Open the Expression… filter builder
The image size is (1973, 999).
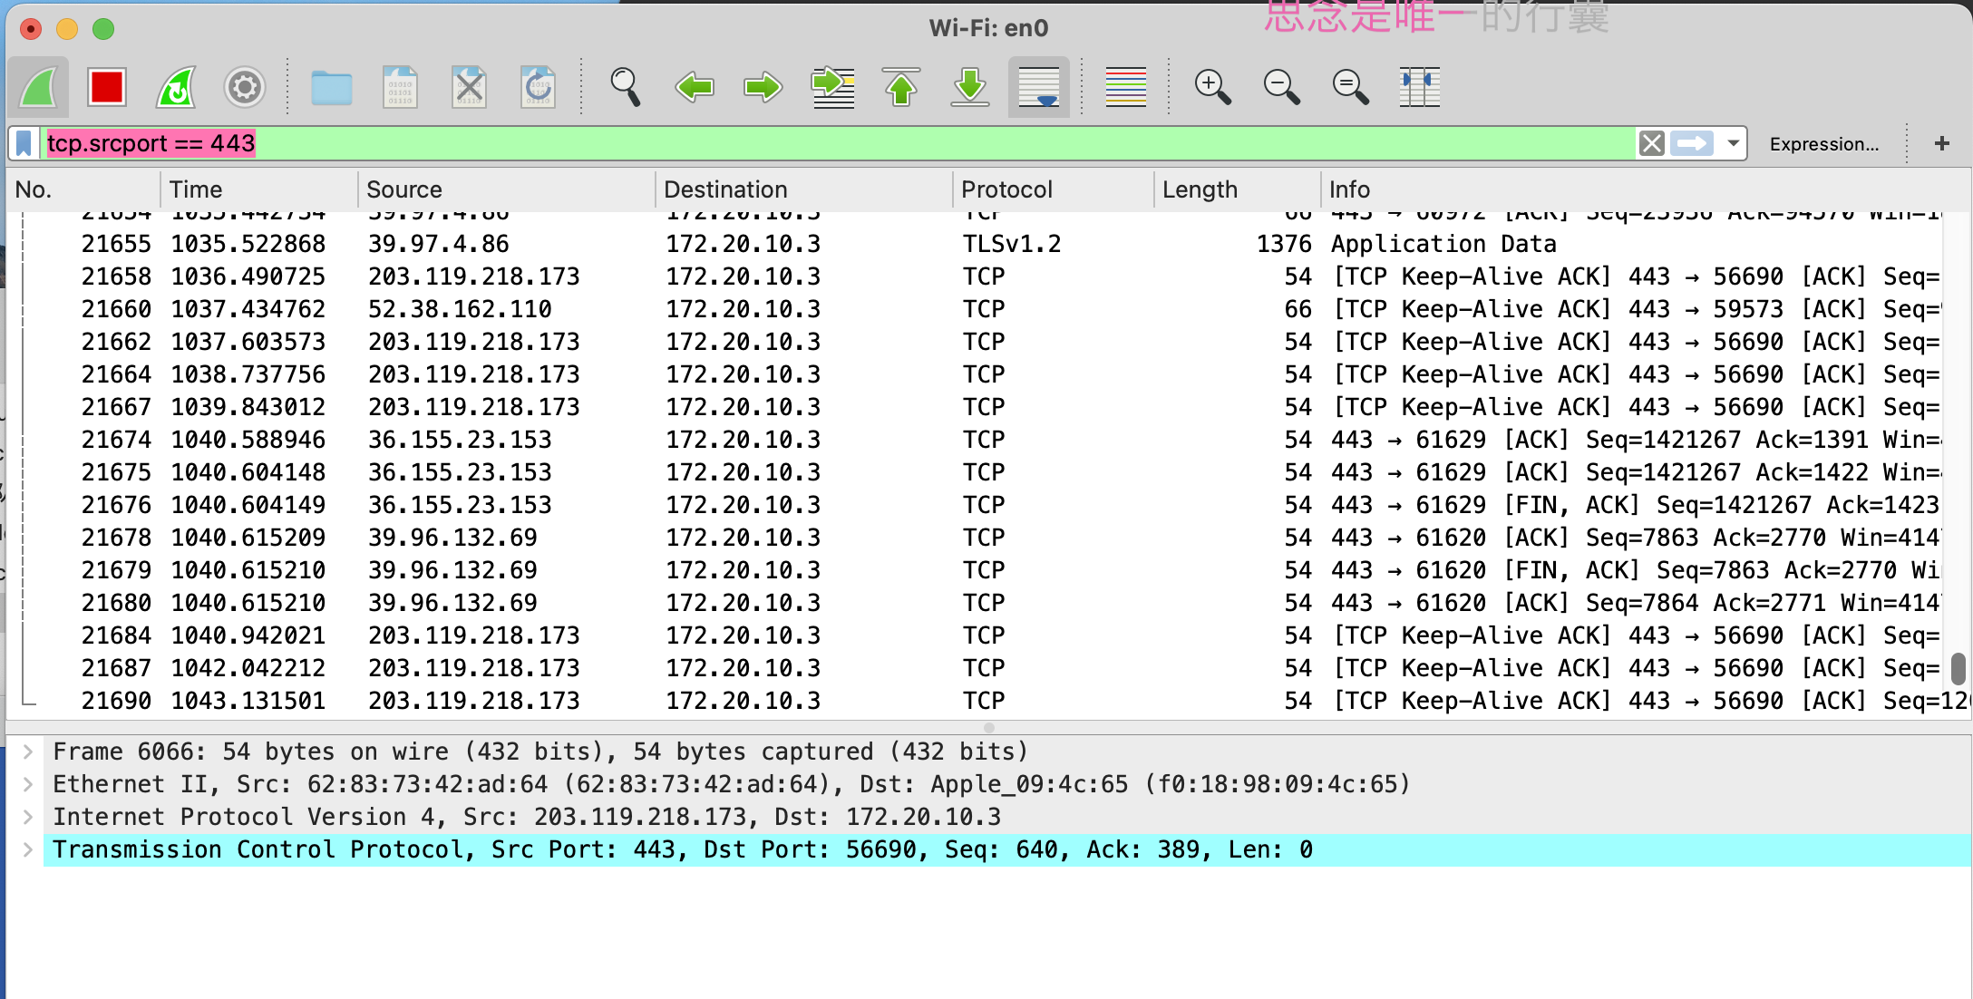tap(1824, 144)
